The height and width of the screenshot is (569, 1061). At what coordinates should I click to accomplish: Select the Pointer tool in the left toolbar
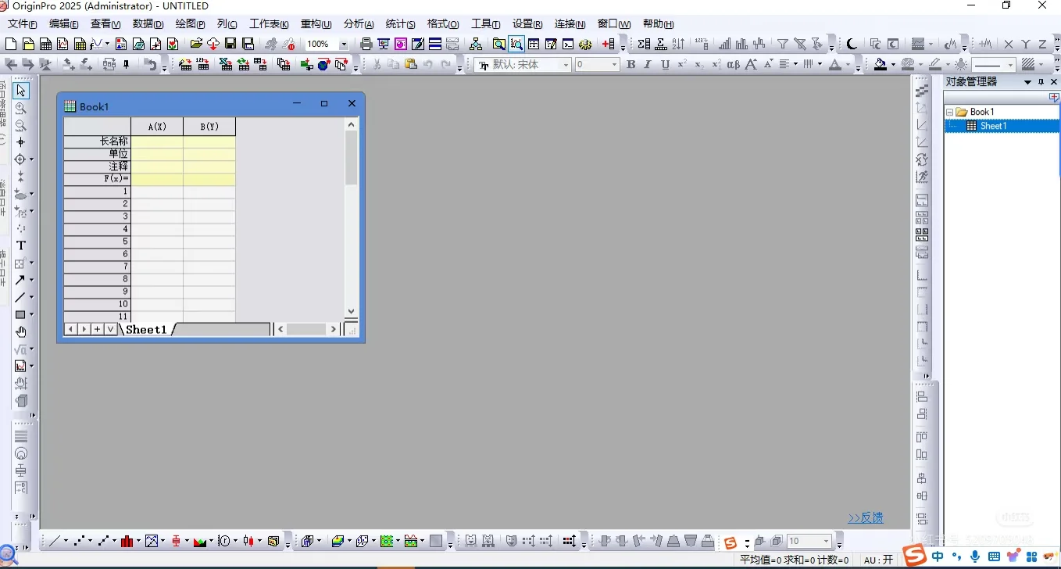coord(21,91)
